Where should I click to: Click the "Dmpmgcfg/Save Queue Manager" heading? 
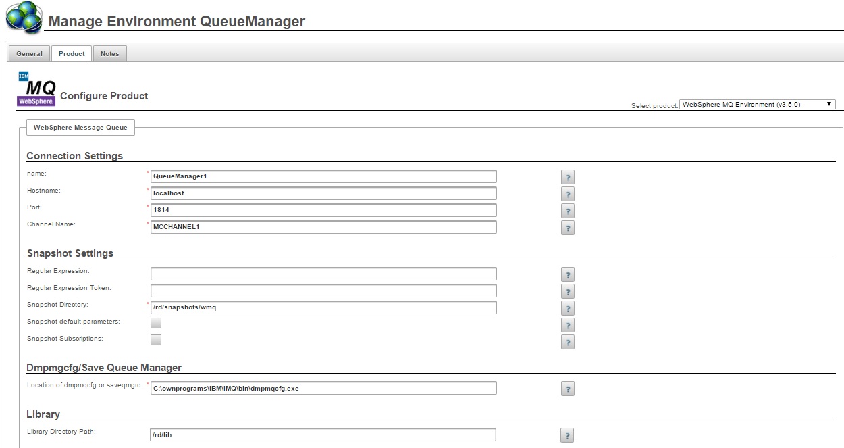104,368
